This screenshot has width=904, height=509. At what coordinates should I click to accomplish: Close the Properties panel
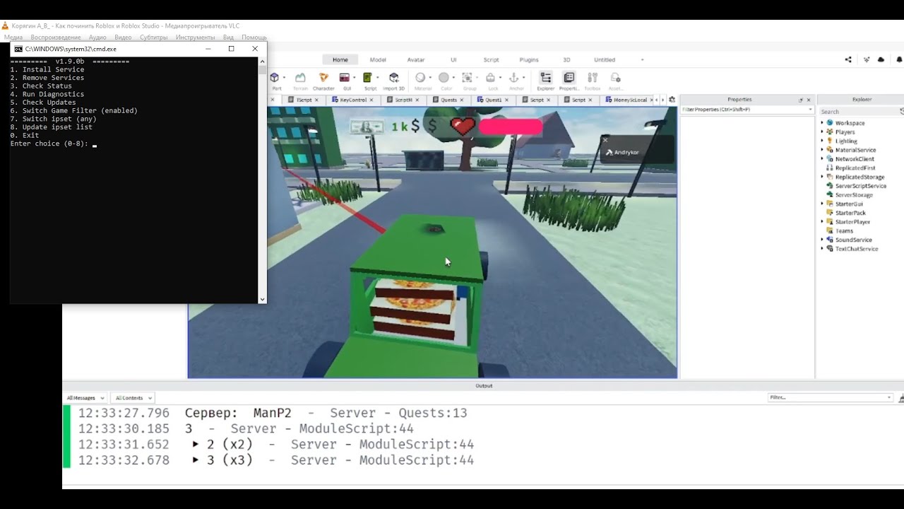(x=809, y=100)
